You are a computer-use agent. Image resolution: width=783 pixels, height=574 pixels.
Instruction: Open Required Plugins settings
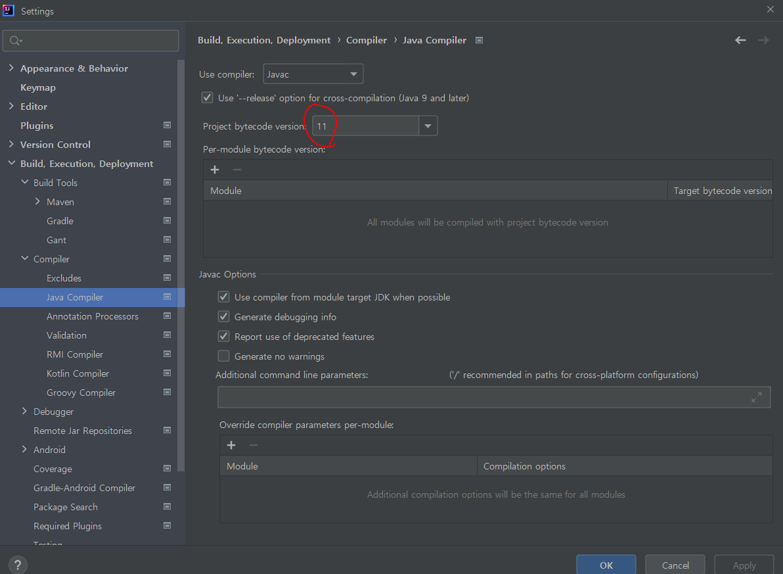tap(68, 526)
